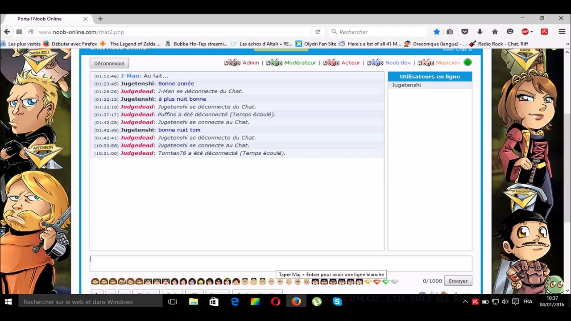Viewport: 571px width, 321px height.
Task: Click the Pocket save icon
Action: click(465, 32)
